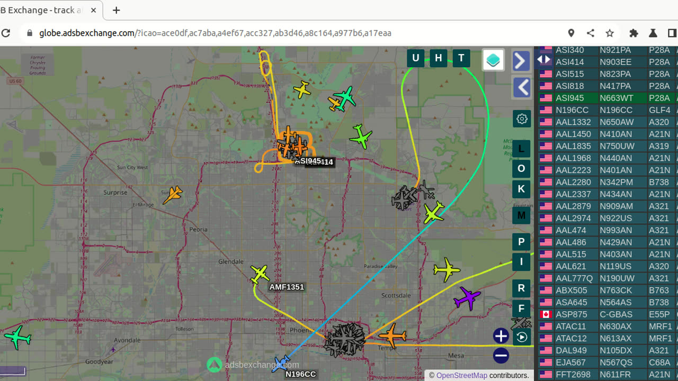678x381 pixels.
Task: Select the DAL949 list row
Action: point(608,350)
